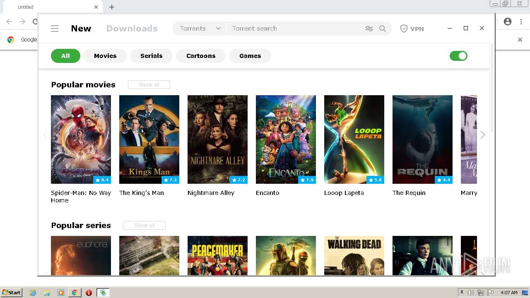Open new tab in Chrome window
Image resolution: width=530 pixels, height=298 pixels.
point(112,7)
